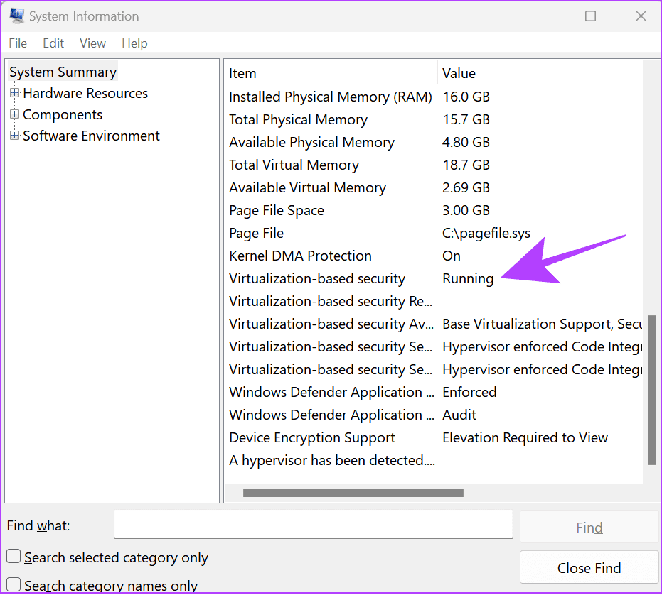Click the Close Find button
This screenshot has height=595, width=662.
589,567
